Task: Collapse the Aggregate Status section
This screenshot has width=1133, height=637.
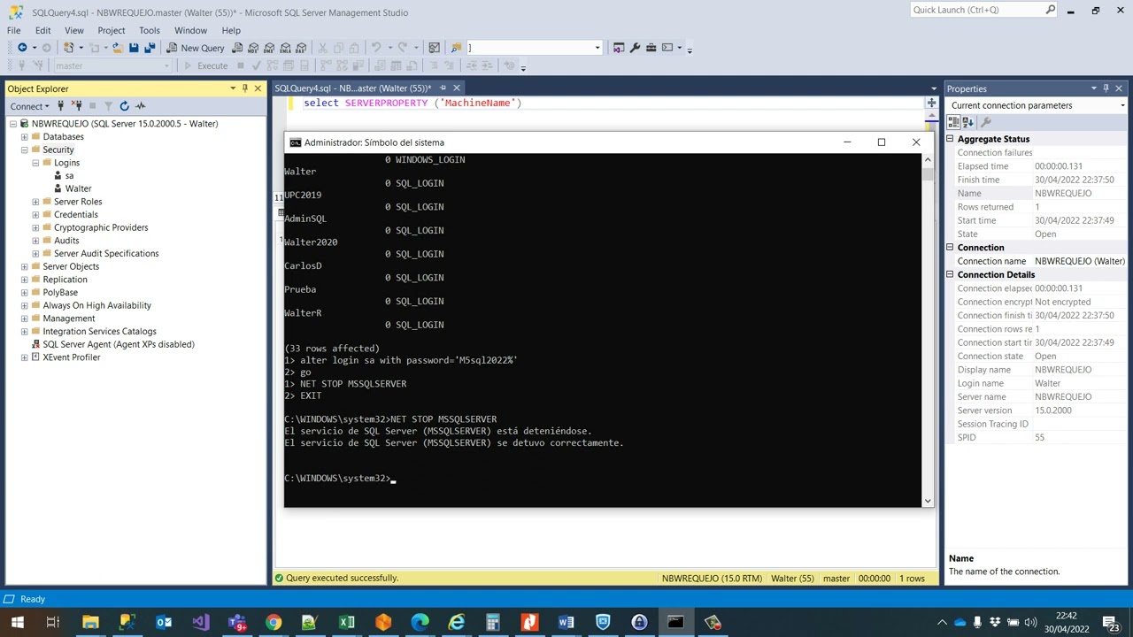Action: click(950, 139)
